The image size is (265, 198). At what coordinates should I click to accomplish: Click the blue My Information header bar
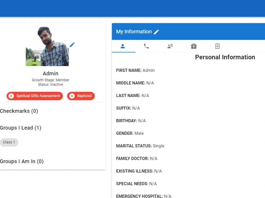tap(188, 31)
